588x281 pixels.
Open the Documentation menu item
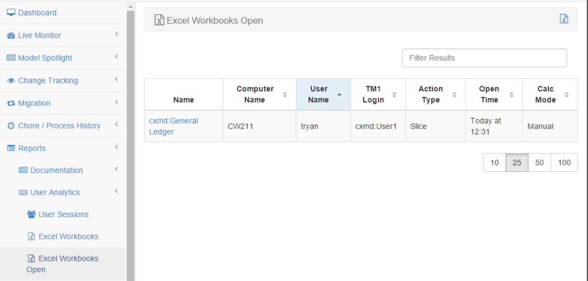pos(56,170)
